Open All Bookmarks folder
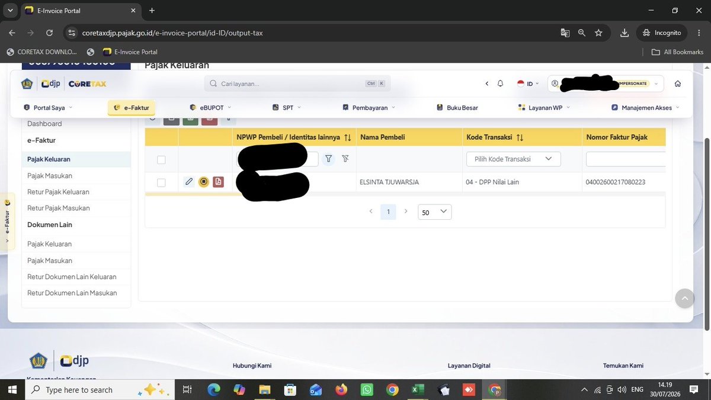711x400 pixels. [677, 52]
